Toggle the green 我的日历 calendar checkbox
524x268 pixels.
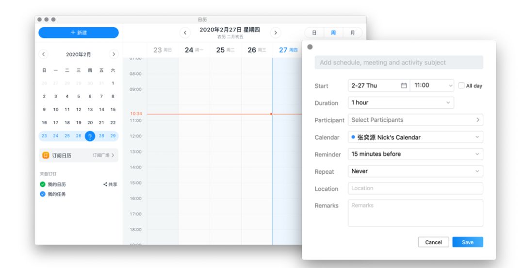[43, 184]
